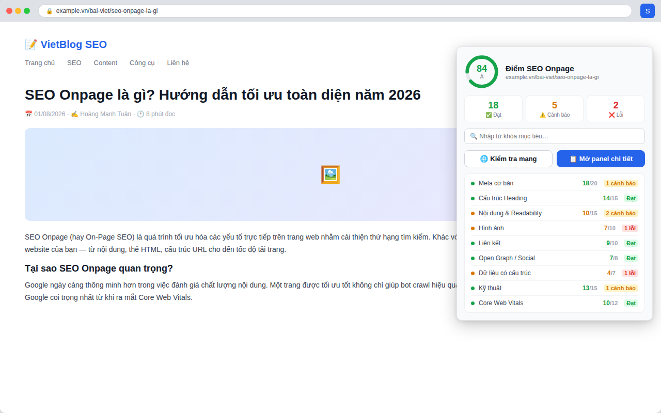Open the Công cụ nav item
This screenshot has height=413, width=661.
142,63
